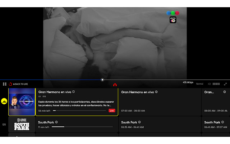The height and width of the screenshot is (144, 230).
Task: Select current South Park episode with 11 min left
Action: [77, 125]
